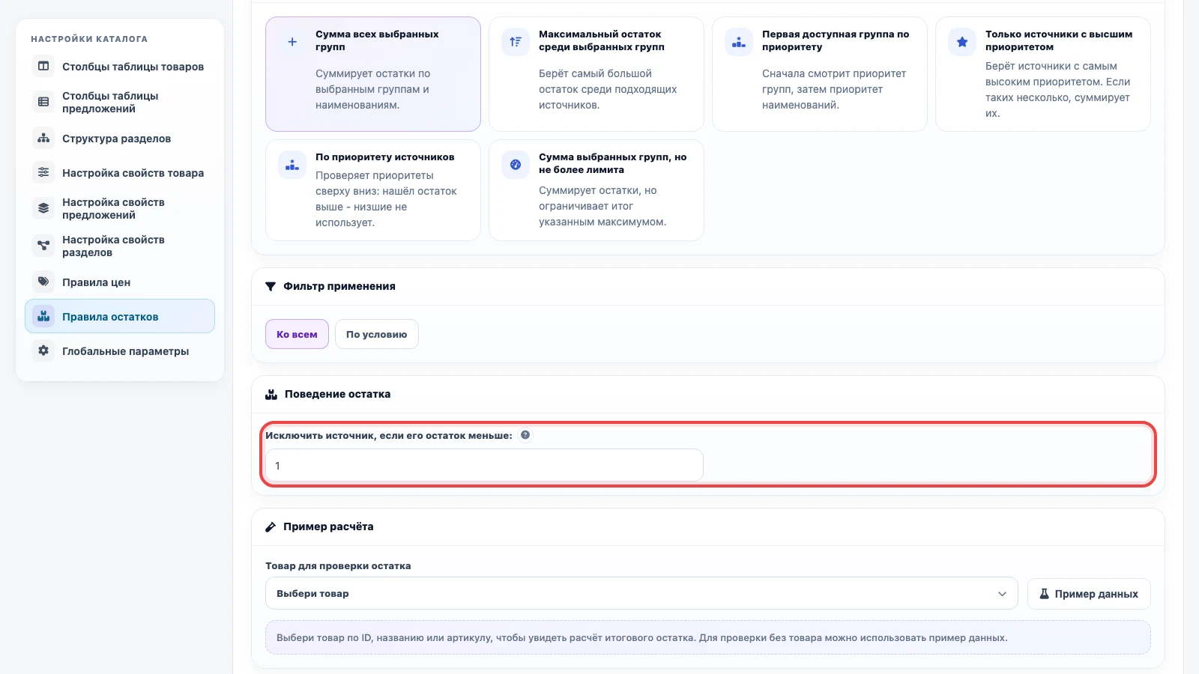Click the sort icon on maximum stock card
Viewport: 1199px width, 674px height.
click(516, 42)
